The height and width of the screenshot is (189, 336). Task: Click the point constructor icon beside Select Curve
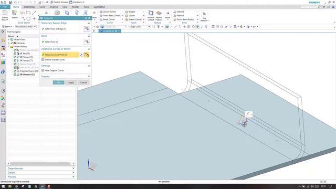tap(81, 55)
